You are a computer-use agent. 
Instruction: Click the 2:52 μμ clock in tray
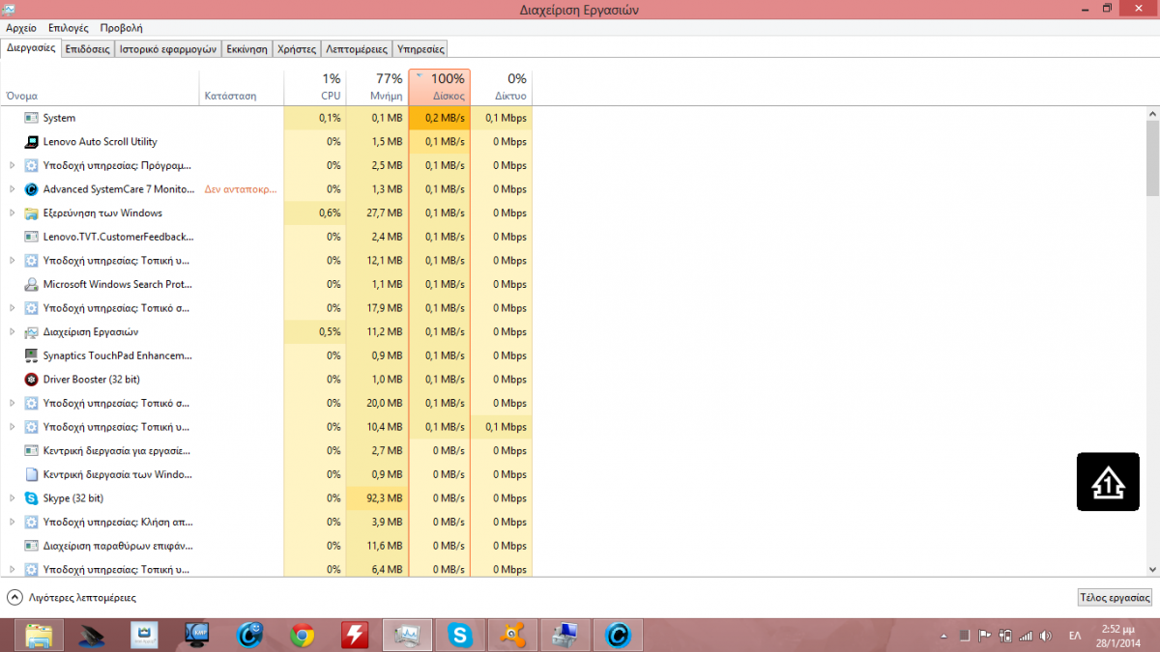1116,628
